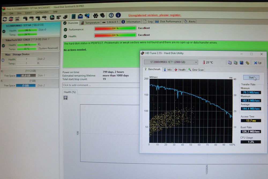Open the HD Tune Info tab
The image size is (268, 179).
tap(168, 70)
